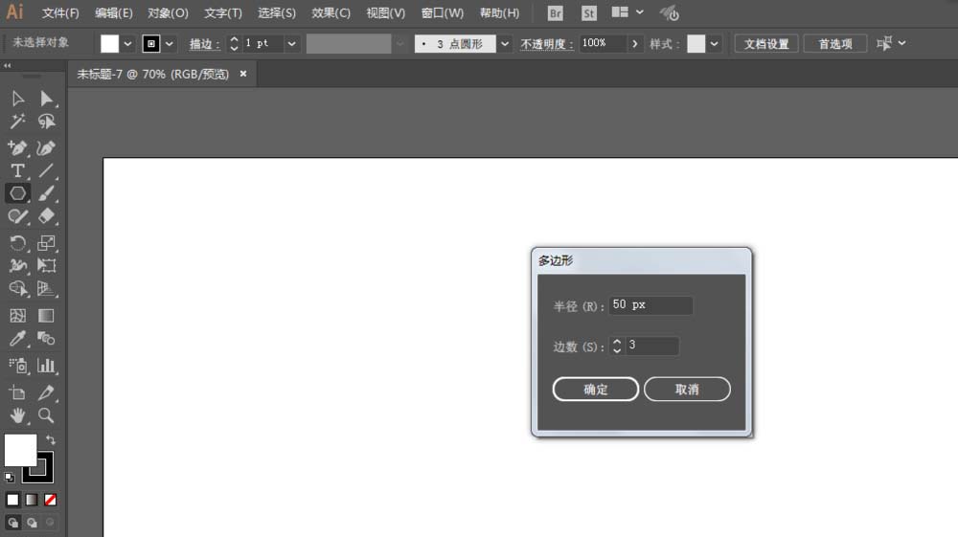Select the Free Transform tool
Image resolution: width=958 pixels, height=537 pixels.
[x=46, y=265]
